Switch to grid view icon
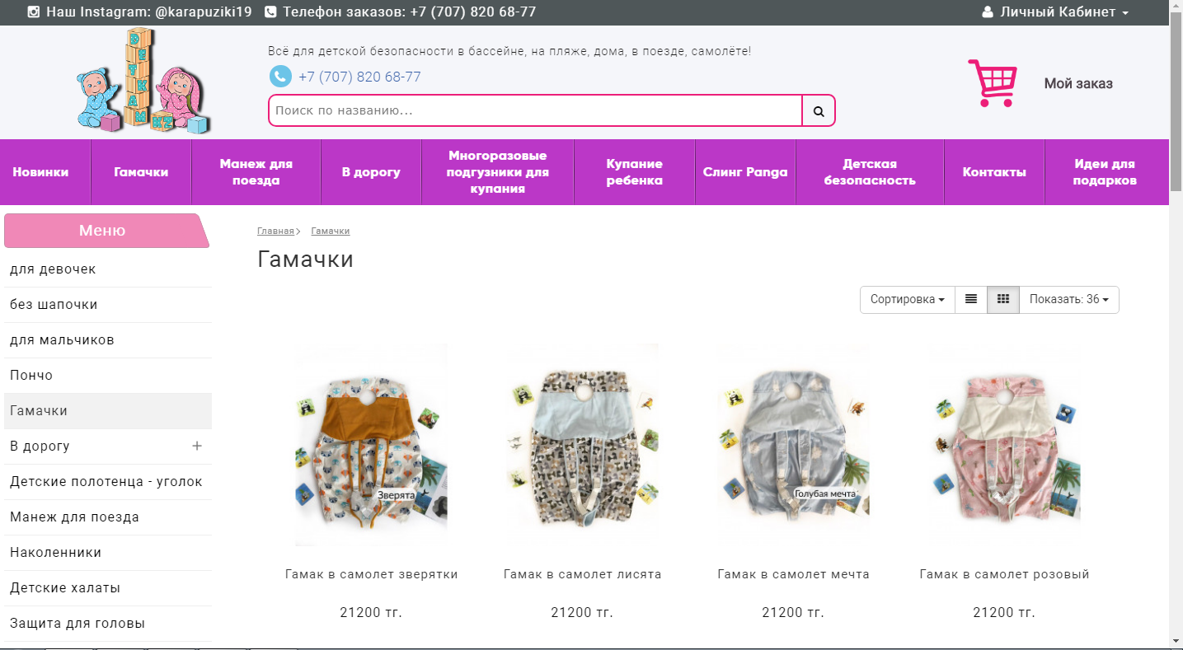 (x=1003, y=299)
